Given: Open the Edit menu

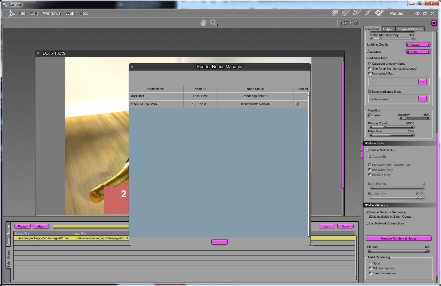Looking at the screenshot, I should [34, 13].
